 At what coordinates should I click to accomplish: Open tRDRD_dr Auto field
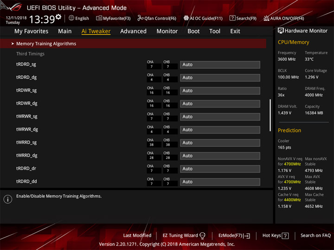[x=220, y=169]
